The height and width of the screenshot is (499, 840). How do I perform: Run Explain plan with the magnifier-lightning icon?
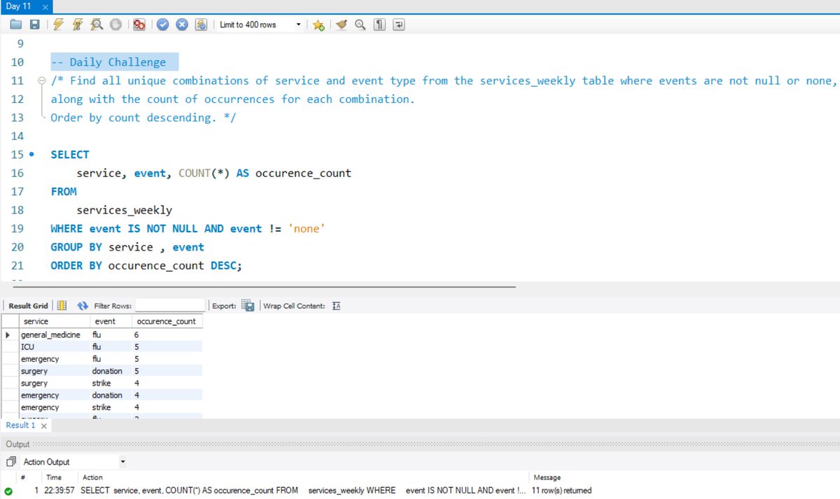(x=97, y=24)
